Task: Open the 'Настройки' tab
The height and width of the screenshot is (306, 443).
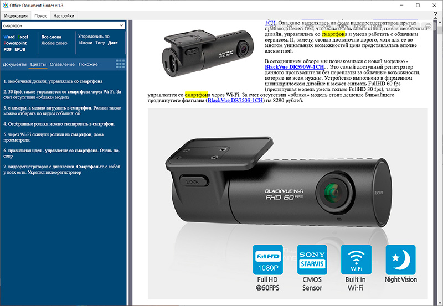Action: coord(64,16)
